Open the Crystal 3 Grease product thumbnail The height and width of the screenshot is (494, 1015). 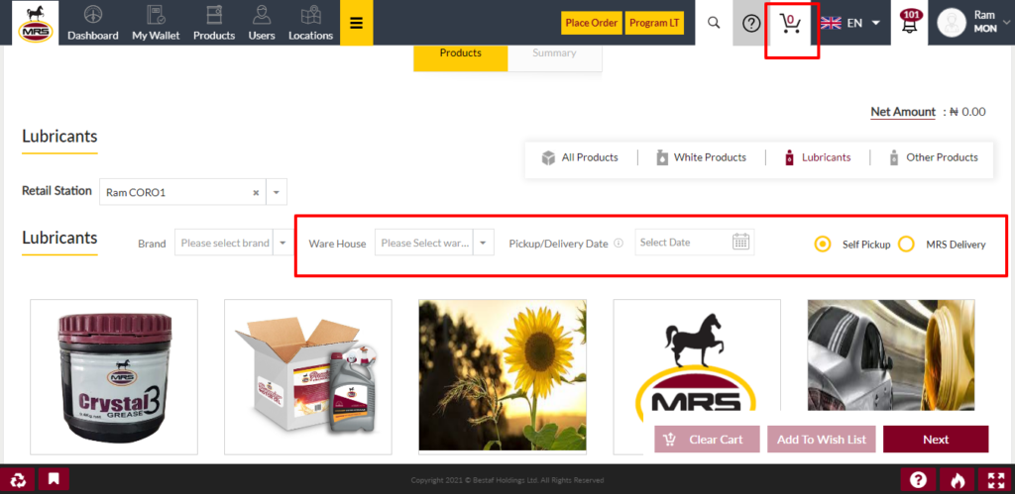114,377
